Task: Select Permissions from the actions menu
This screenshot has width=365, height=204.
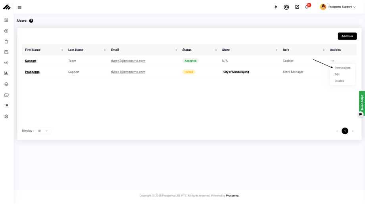Action: (x=342, y=68)
